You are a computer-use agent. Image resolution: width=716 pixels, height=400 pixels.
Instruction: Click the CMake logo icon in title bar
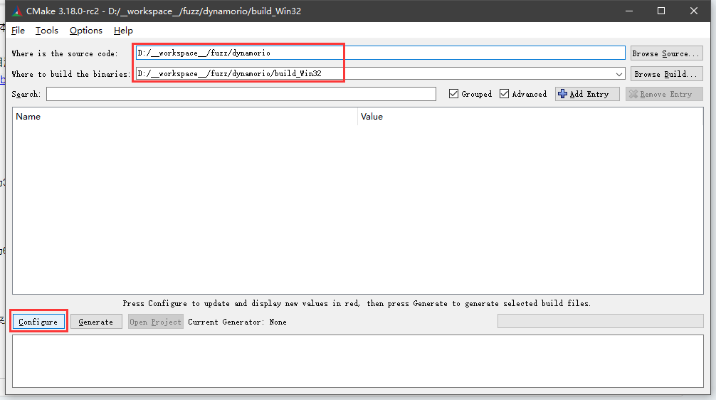[17, 11]
